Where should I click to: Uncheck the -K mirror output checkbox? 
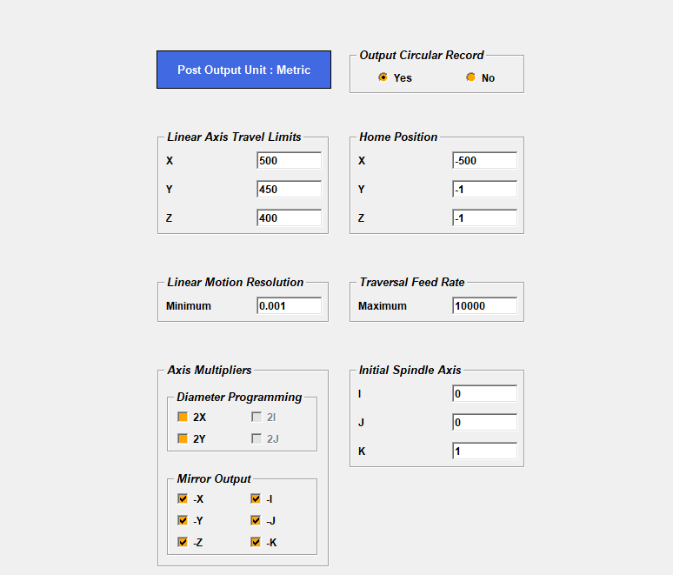(256, 542)
